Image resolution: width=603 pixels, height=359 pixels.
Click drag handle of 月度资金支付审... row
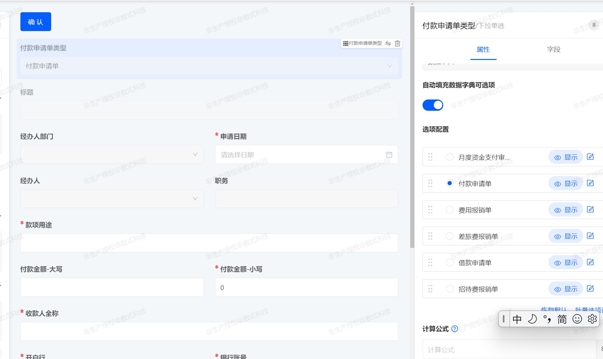(430, 157)
